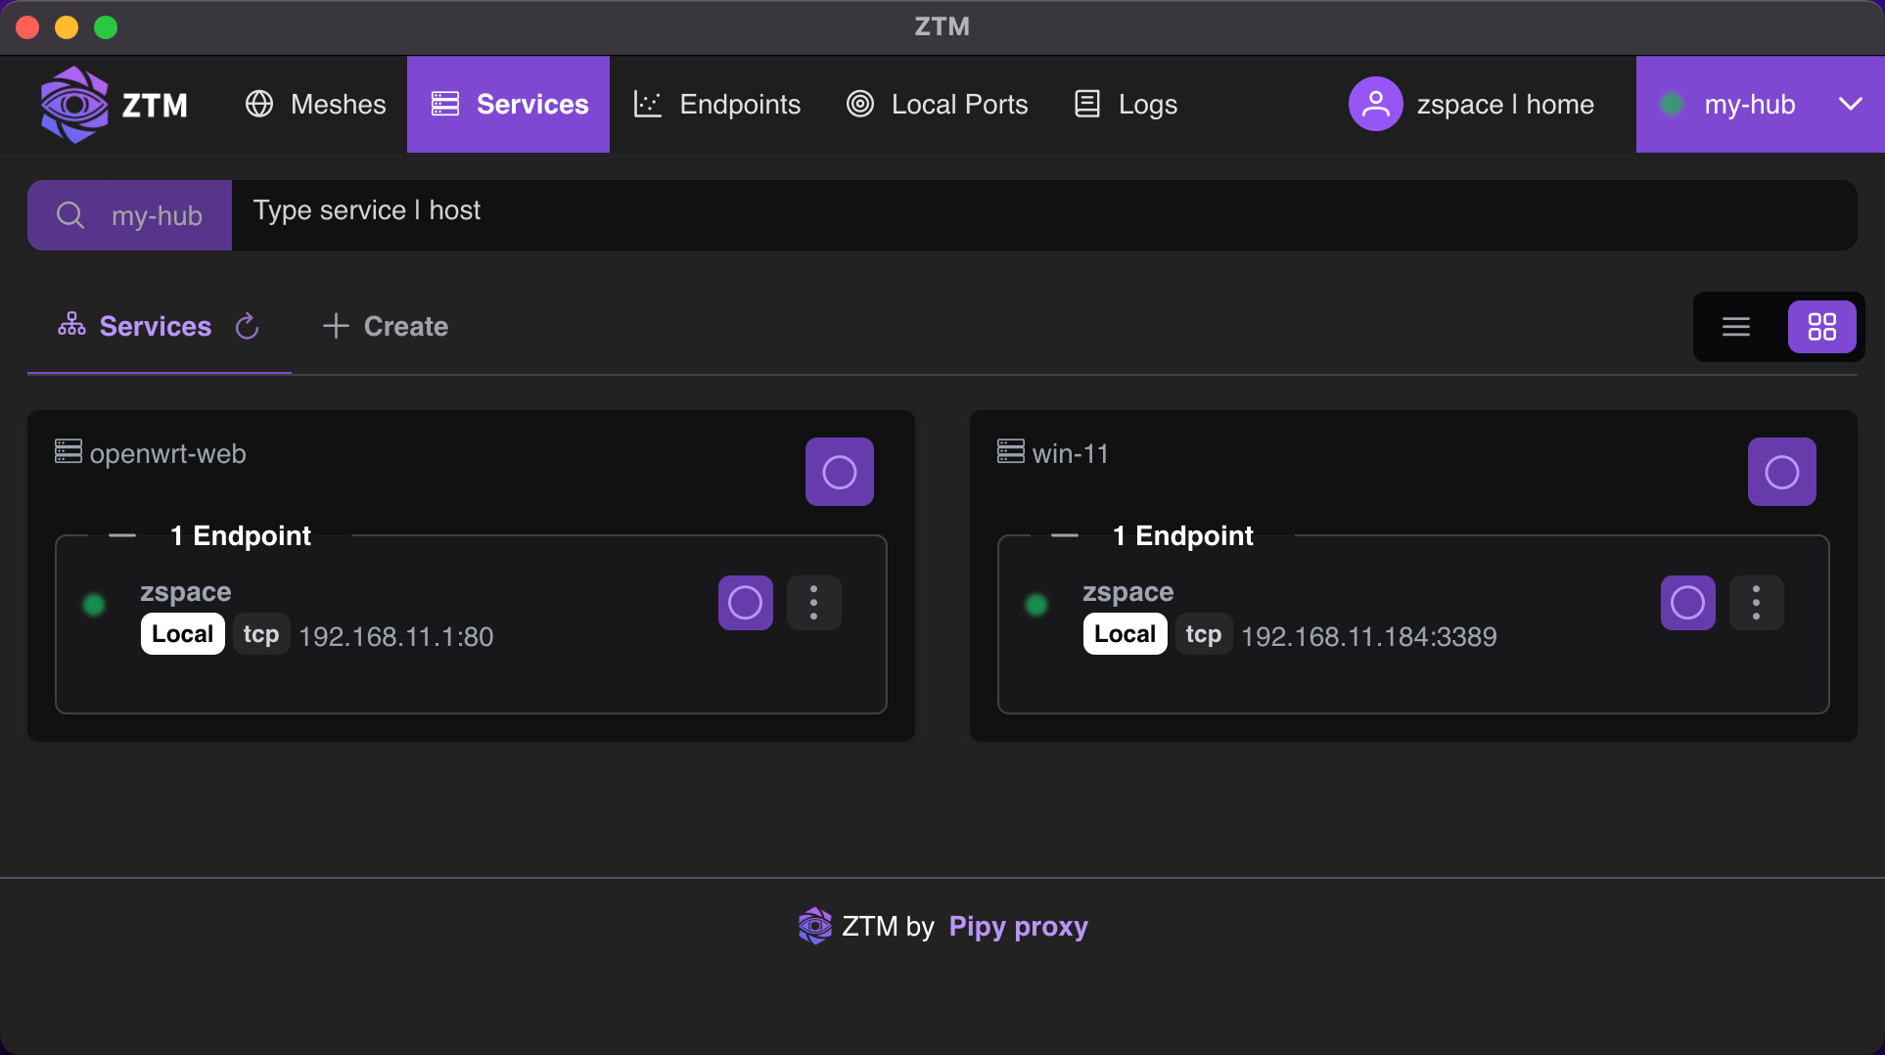Follow the Pipy proxy link
1885x1055 pixels.
(x=1018, y=926)
